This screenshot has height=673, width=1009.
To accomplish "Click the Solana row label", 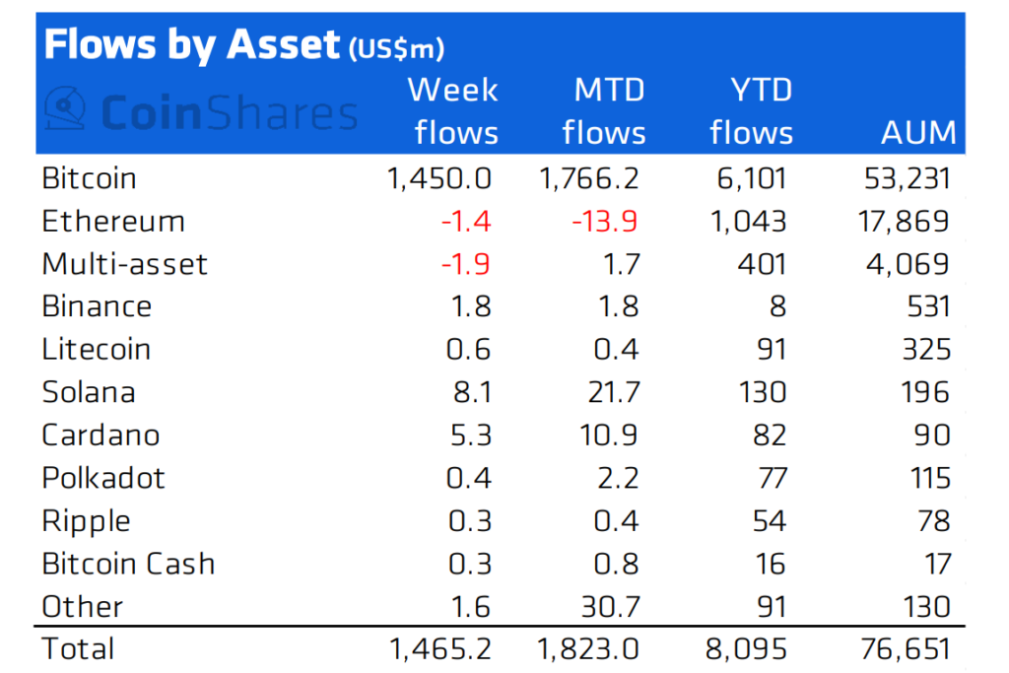I will point(89,392).
